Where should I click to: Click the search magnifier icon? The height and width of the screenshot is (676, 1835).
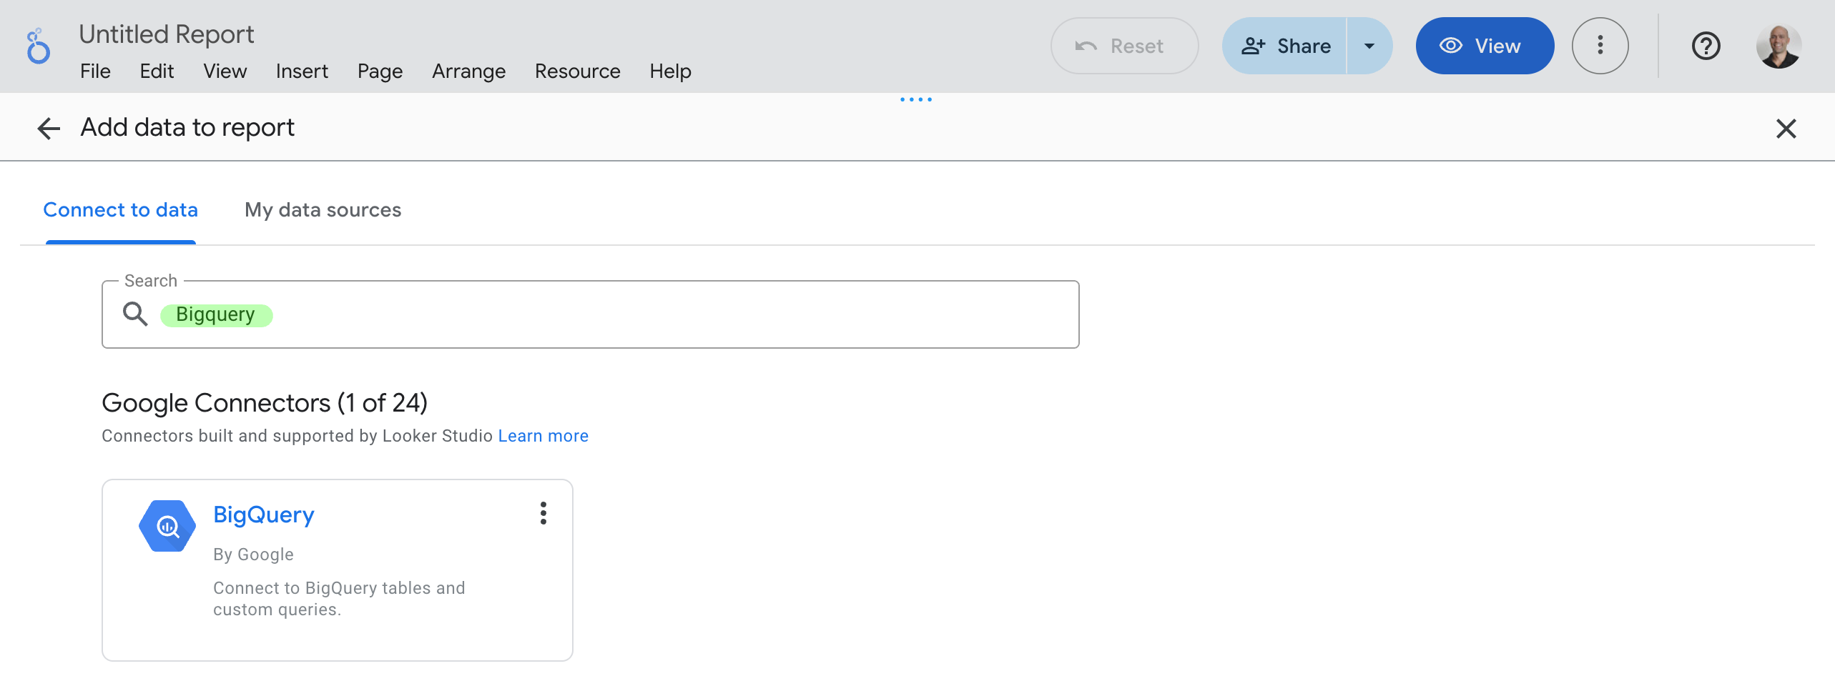coord(135,314)
